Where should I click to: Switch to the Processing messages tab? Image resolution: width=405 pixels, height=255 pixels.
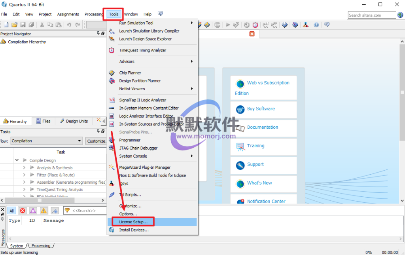tap(41, 245)
